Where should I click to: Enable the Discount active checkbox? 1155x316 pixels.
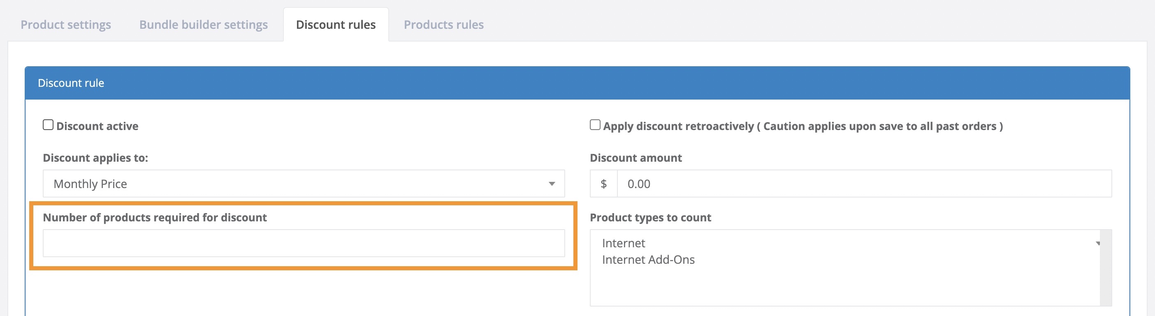coord(48,125)
